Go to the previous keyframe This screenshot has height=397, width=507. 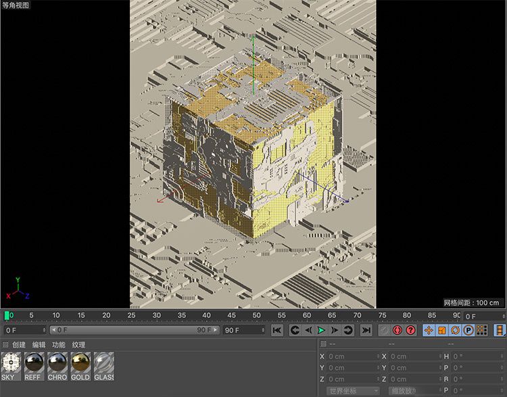click(x=294, y=330)
